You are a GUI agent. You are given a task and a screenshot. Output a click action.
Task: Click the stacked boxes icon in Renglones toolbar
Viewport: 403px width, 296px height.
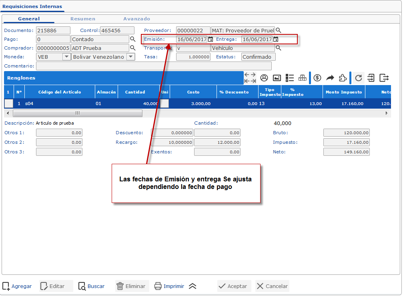pyautogui.click(x=303, y=78)
